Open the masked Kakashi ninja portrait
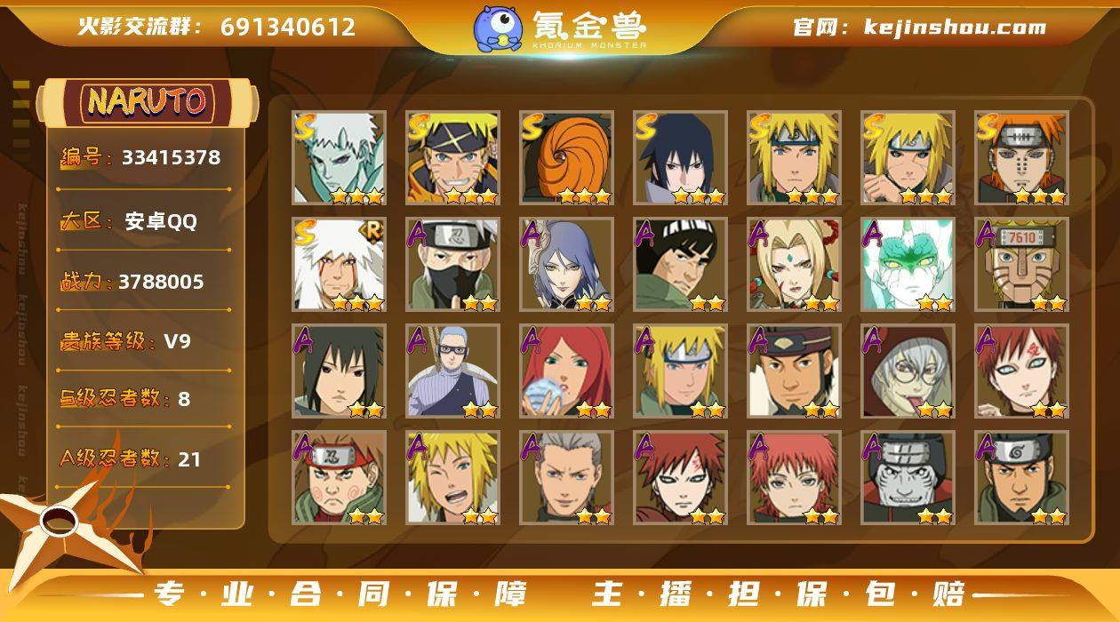 [452, 264]
